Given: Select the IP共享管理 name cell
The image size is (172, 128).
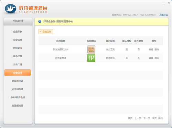Looking at the screenshot, I should 61,58.
